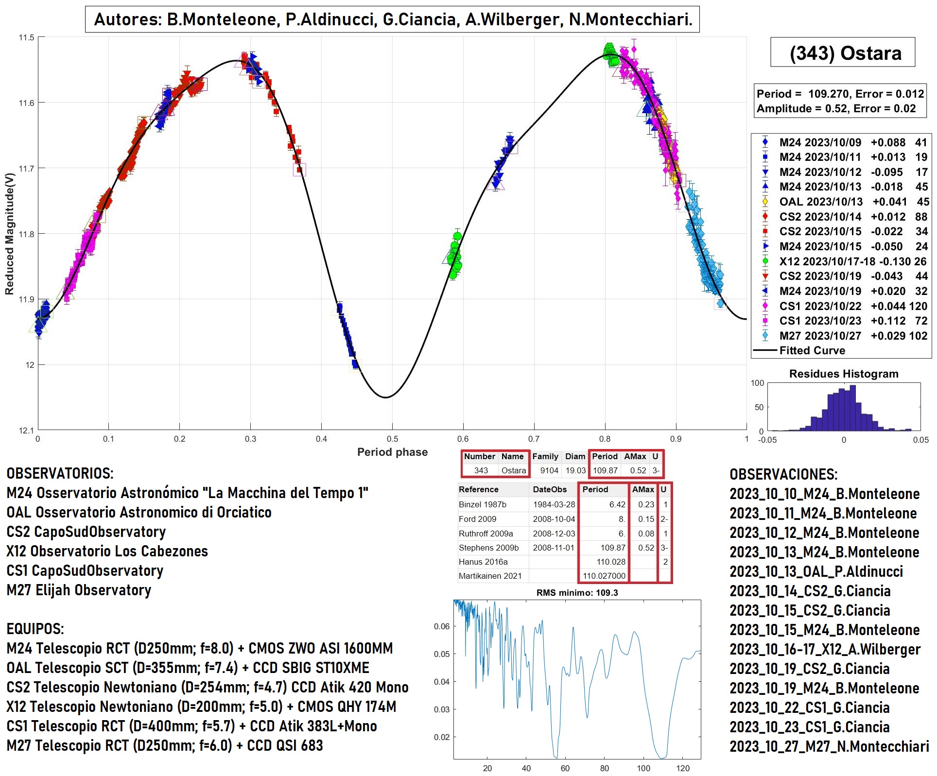This screenshot has height=776, width=937.
Task: Click the Reduced Magnitude(V) axis label
Action: point(9,234)
